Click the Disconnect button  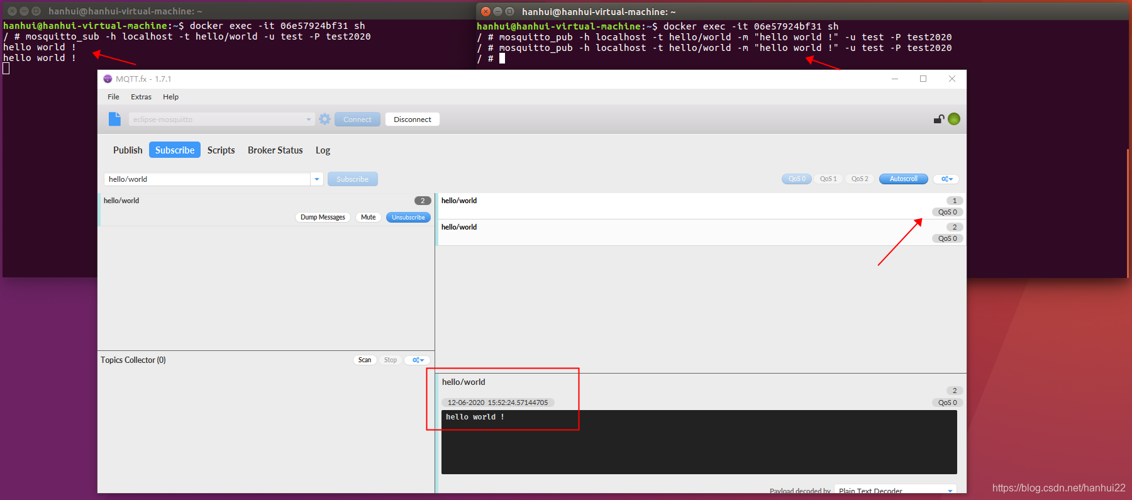413,119
